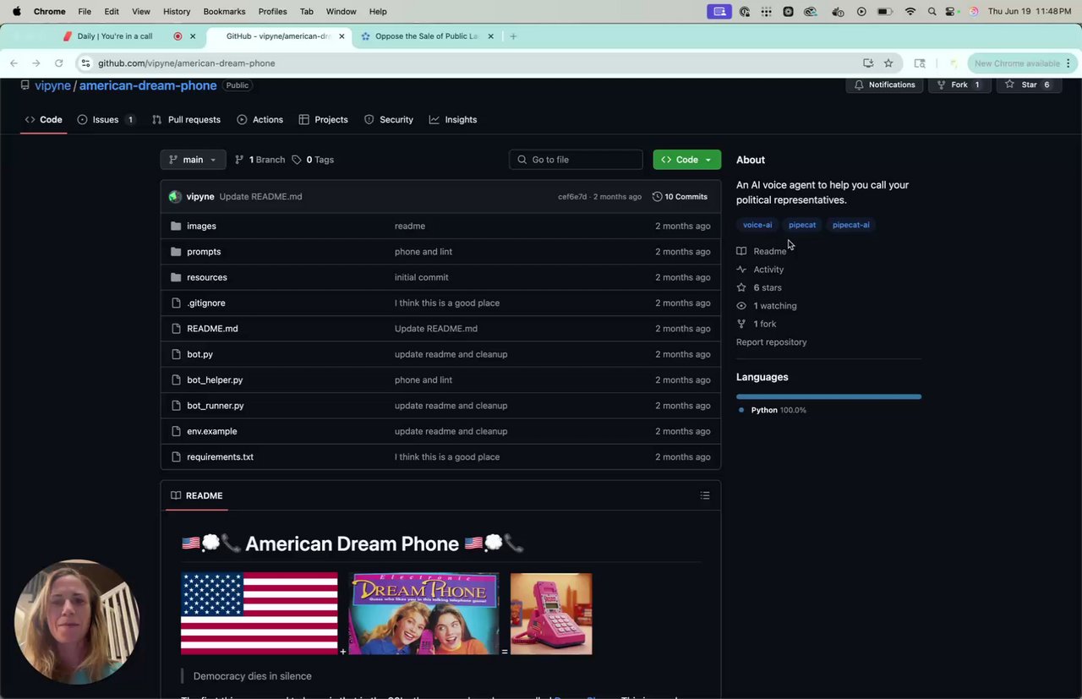Open Spotlight search in menu bar
This screenshot has height=699, width=1082.
pos(932,11)
